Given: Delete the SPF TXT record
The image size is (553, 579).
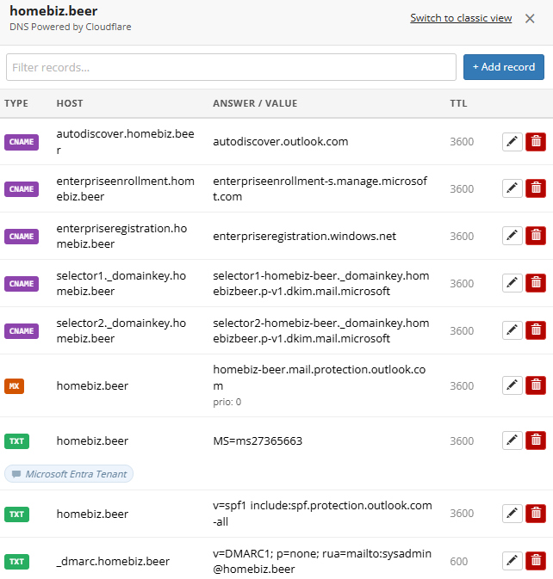Looking at the screenshot, I should pos(536,514).
